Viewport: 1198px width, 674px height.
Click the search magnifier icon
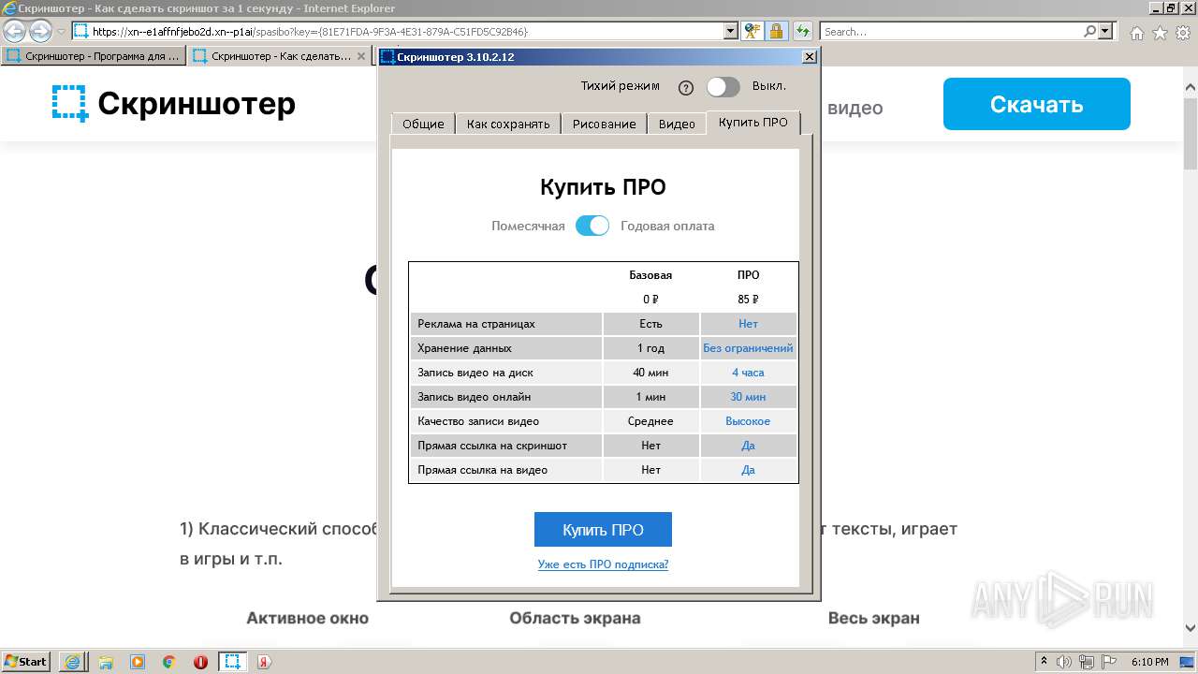tap(1089, 31)
